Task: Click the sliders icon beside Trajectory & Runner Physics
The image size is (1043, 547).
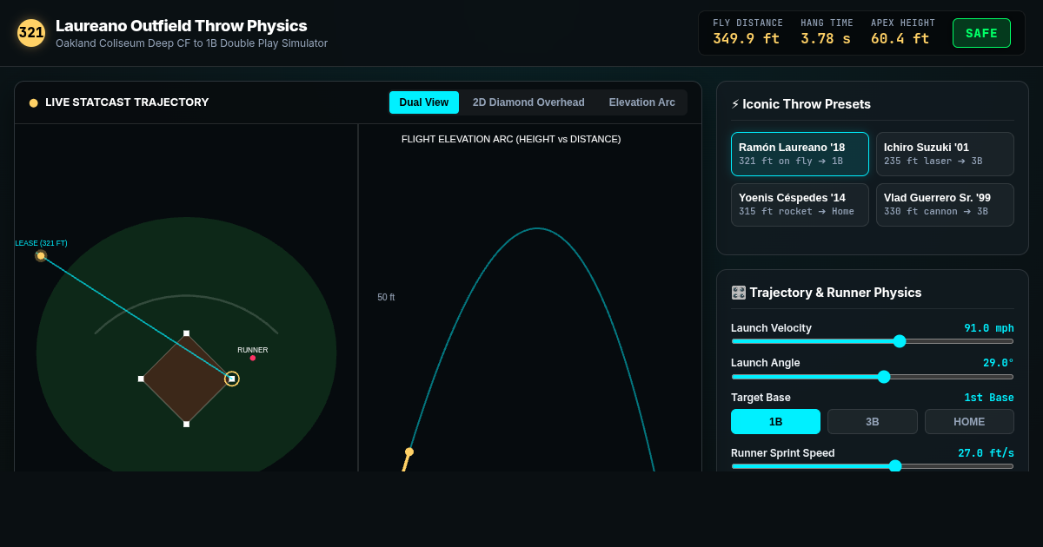Action: click(738, 293)
